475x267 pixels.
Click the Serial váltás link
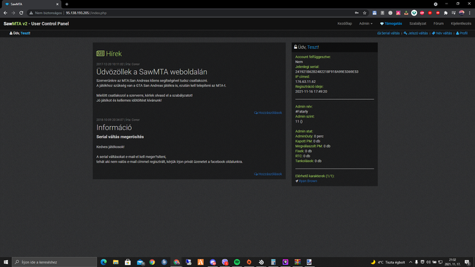(x=389, y=33)
